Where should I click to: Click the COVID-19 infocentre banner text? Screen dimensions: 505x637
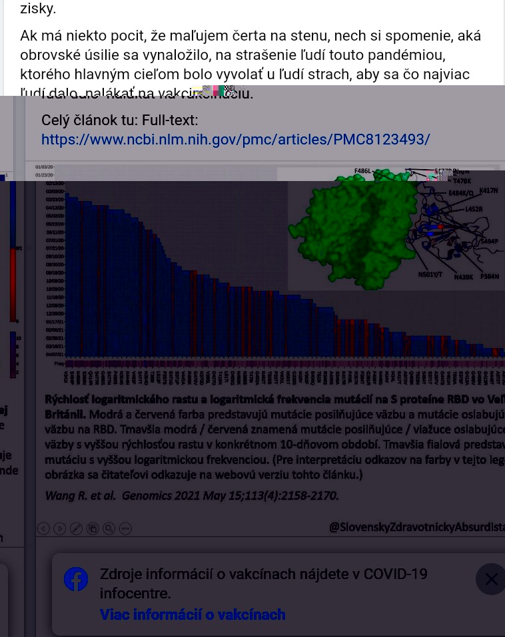click(x=263, y=583)
